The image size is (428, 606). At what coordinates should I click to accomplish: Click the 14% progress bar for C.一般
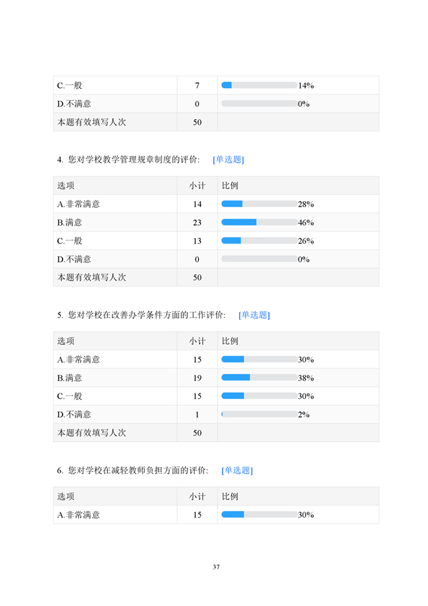pyautogui.click(x=259, y=85)
